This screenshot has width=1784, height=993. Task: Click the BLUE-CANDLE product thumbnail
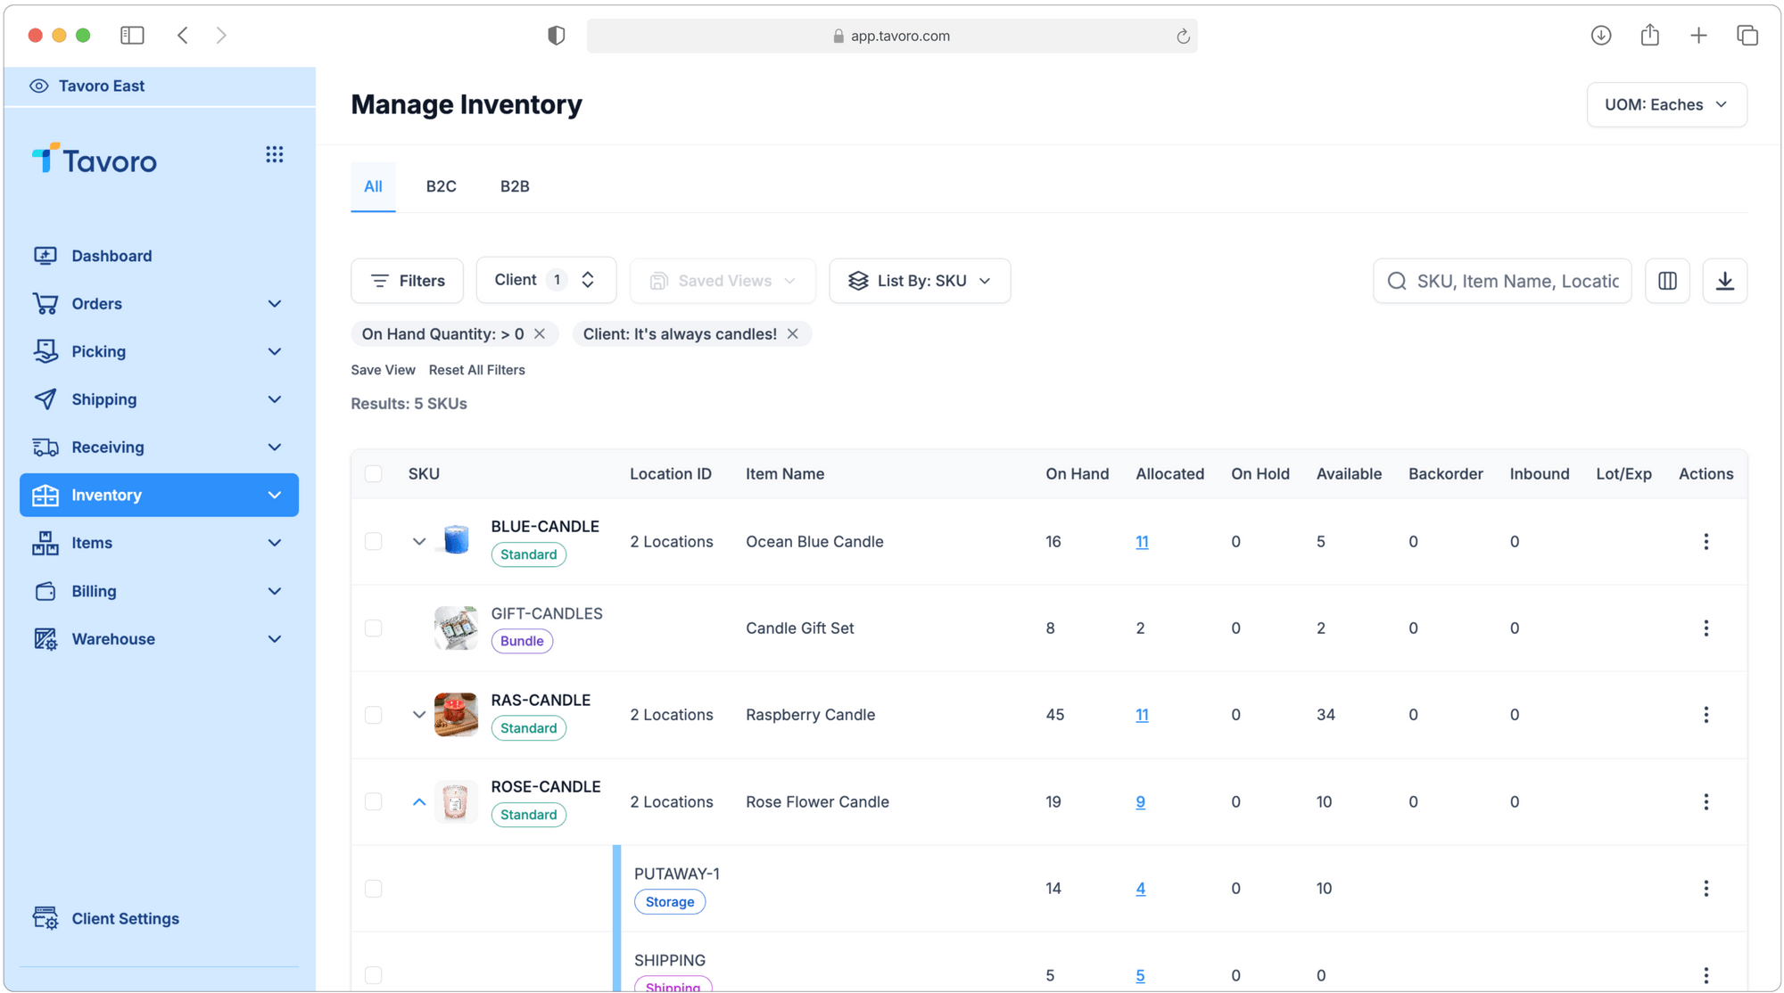(x=456, y=540)
